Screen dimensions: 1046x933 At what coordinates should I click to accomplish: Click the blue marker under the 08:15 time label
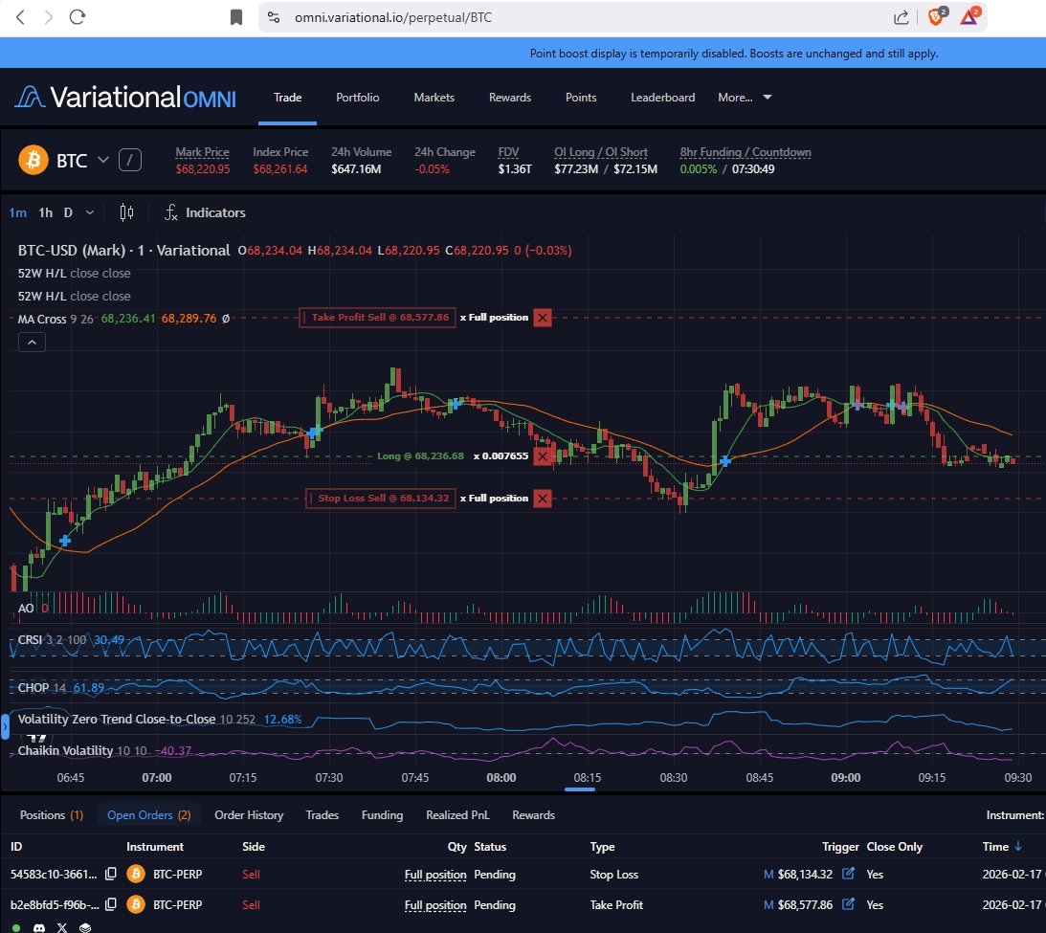click(580, 789)
